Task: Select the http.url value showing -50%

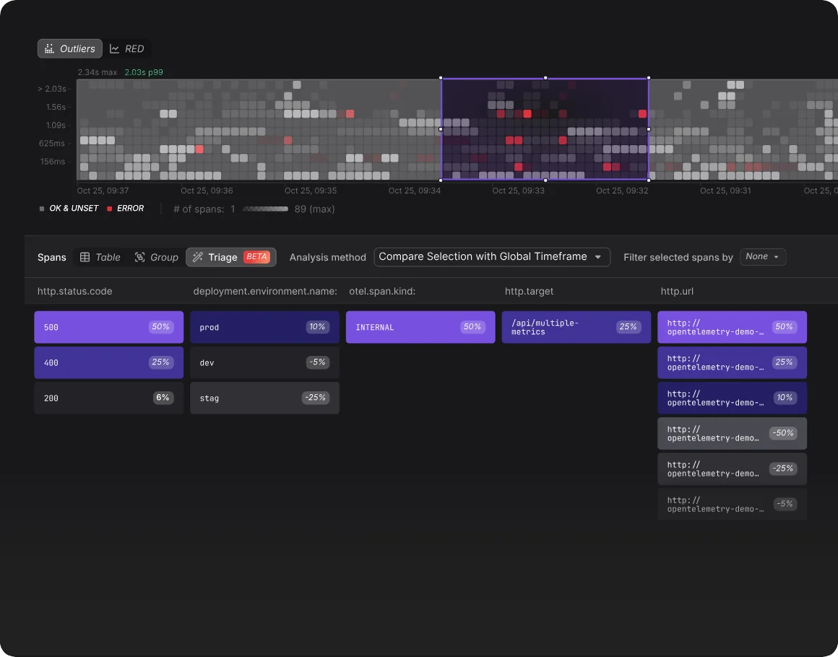Action: pos(733,433)
